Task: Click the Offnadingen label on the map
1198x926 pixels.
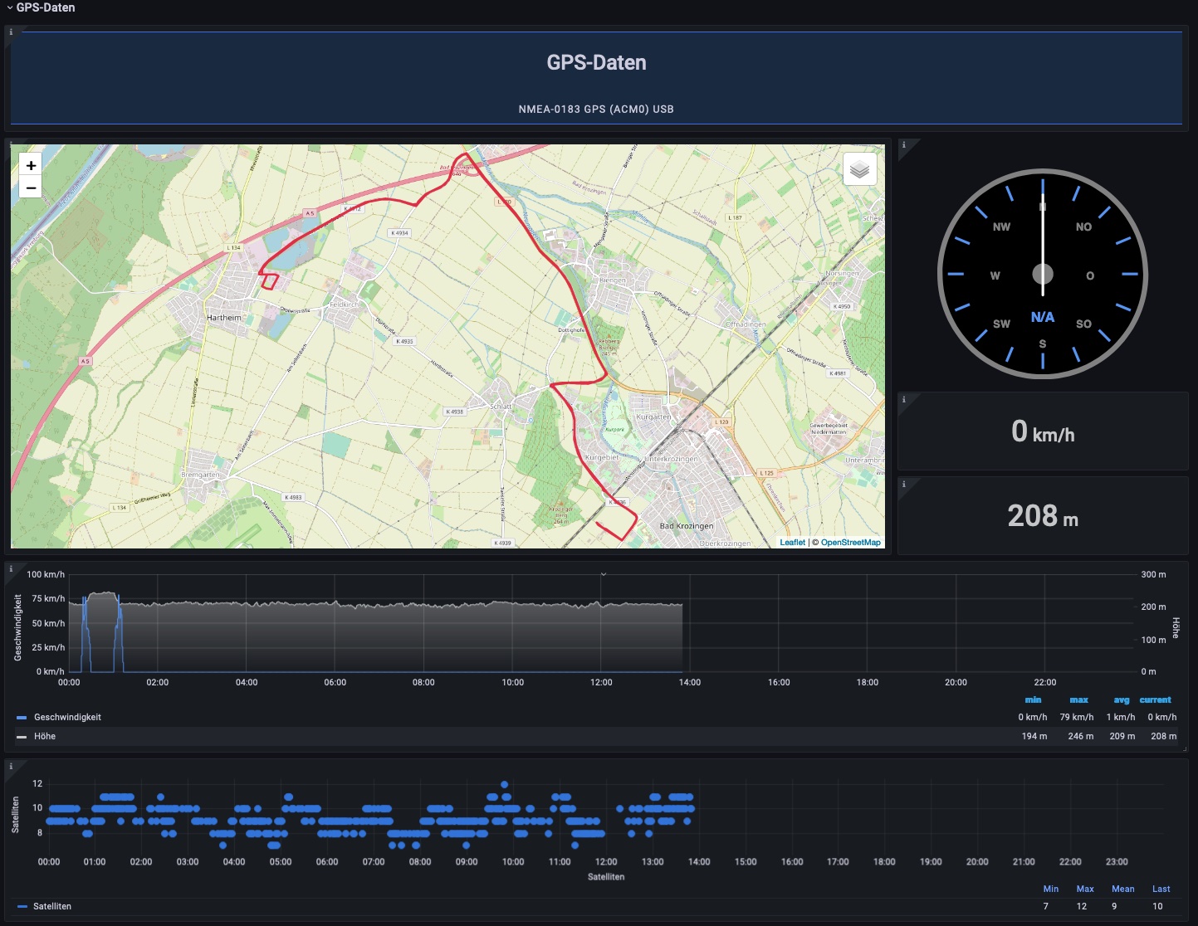Action: pyautogui.click(x=746, y=324)
